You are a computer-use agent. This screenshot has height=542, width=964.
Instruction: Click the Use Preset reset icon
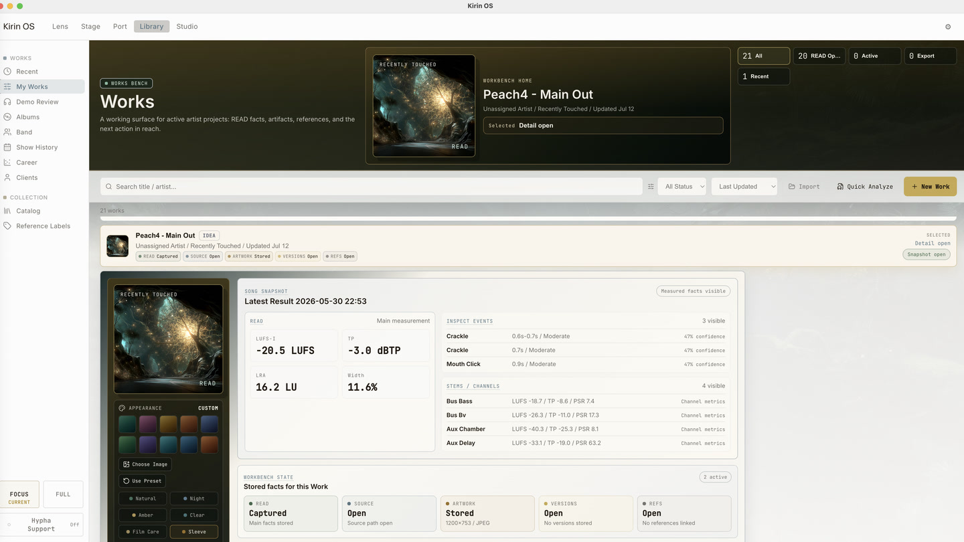point(127,481)
